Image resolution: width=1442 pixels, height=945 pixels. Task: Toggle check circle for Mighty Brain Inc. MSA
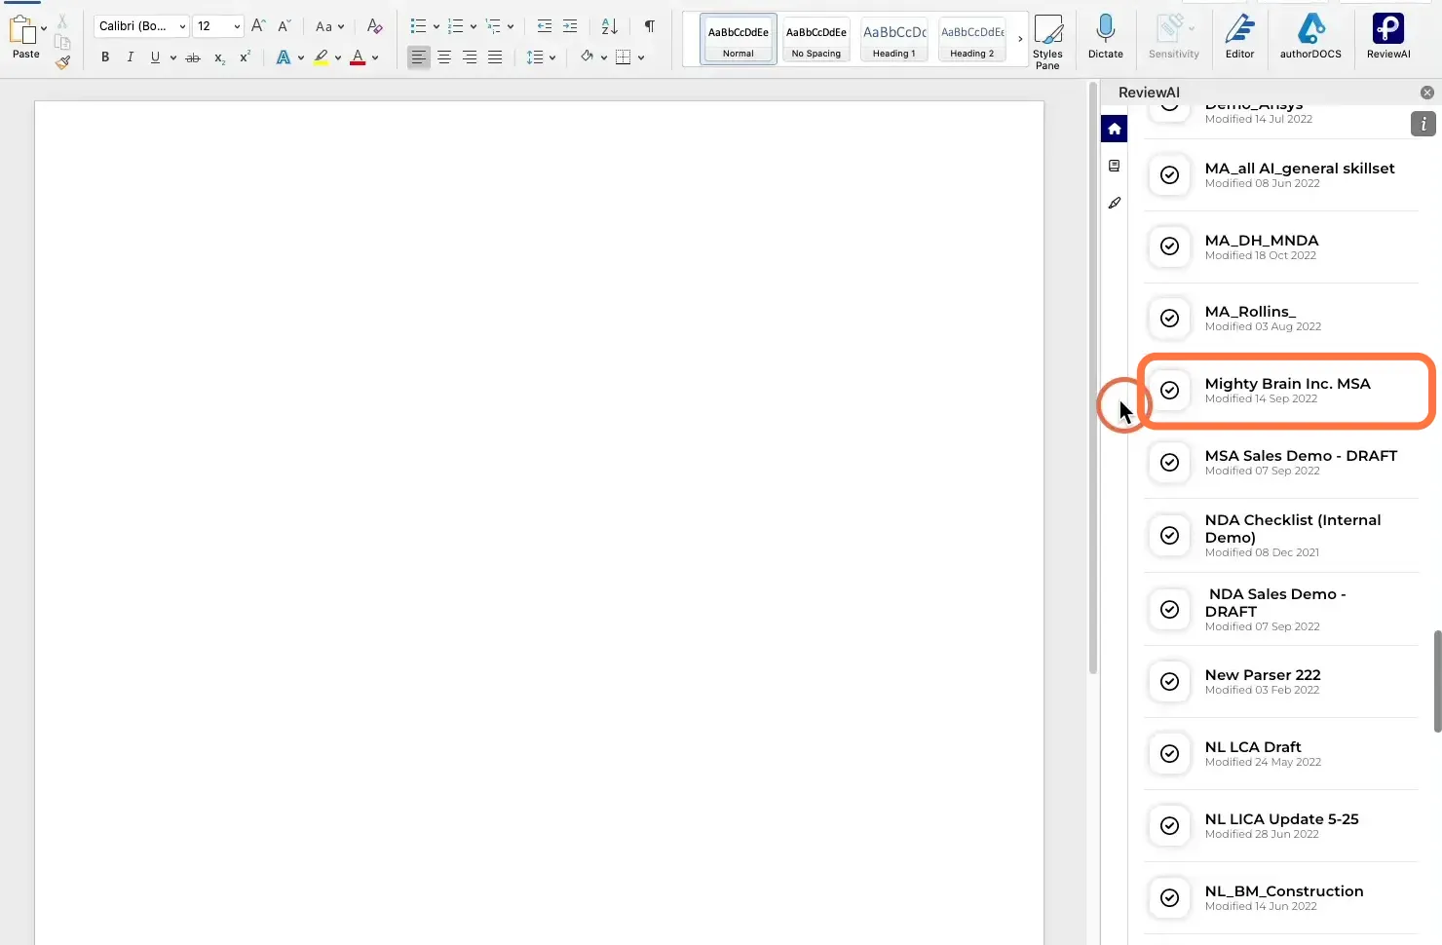1169,390
